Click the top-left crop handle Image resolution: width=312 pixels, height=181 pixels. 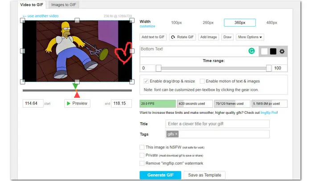[x=22, y=20]
